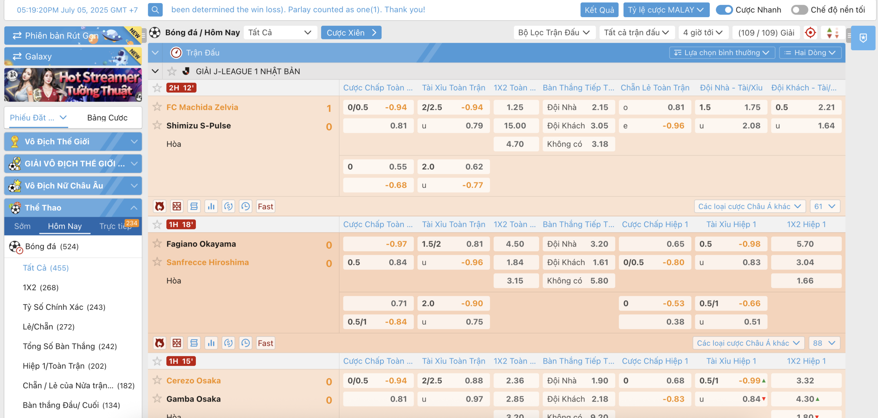
Task: Open Bóng đá (524) sport category
Action: (73, 246)
